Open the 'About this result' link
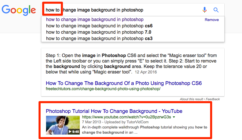This screenshot has height=140, width=242. coord(191,99)
